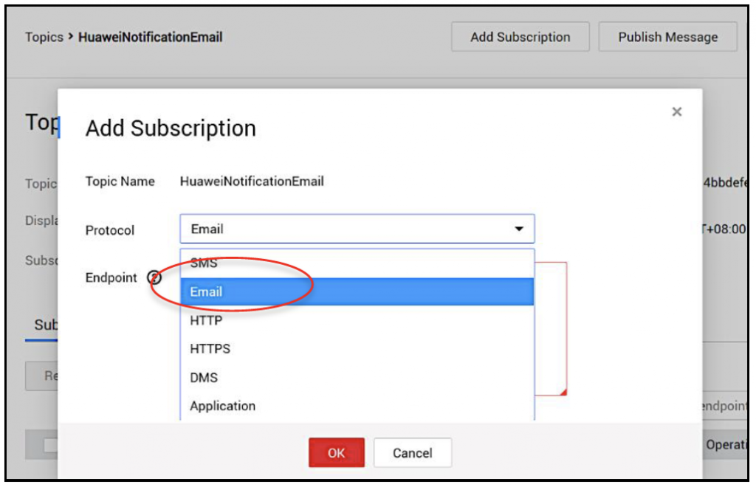Screen dimensions: 756x487
Task: Close the Add Subscription dialog
Action: tap(676, 111)
